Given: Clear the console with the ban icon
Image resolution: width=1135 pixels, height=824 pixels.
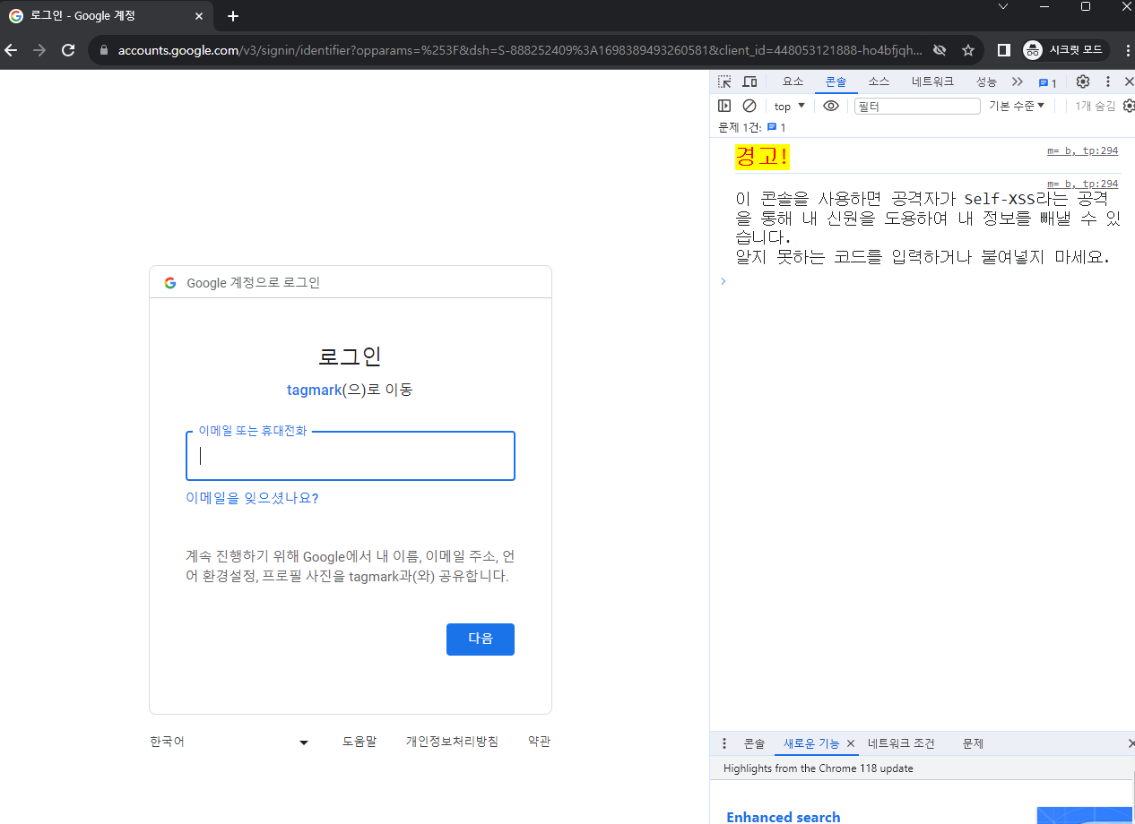Looking at the screenshot, I should 749,106.
